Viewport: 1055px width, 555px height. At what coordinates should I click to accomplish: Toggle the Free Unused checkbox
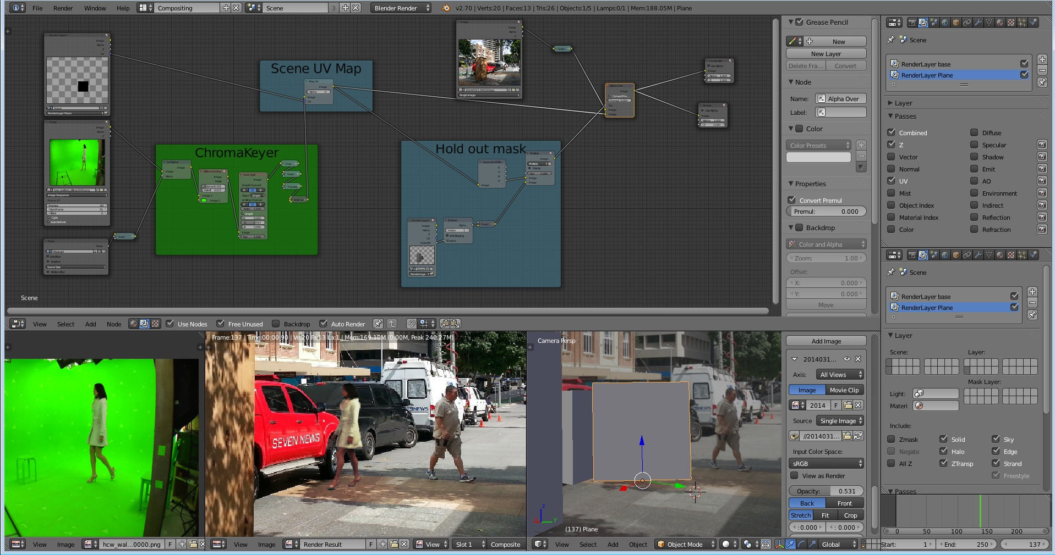(x=220, y=324)
